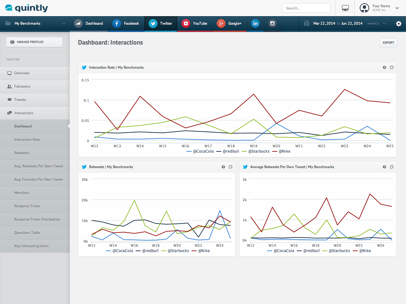The width and height of the screenshot is (406, 304).
Task: Click inside the Search field
Action: coord(306,8)
